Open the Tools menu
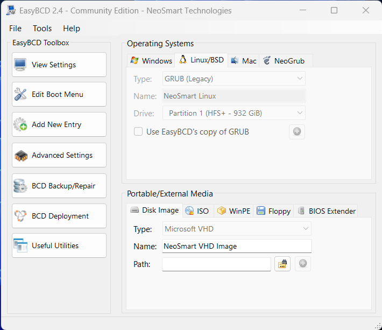 [x=42, y=29]
